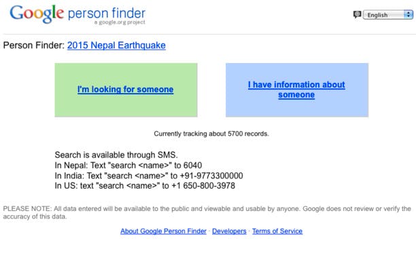Viewport: 416px width, 262px height.
Task: Click the language speech bubble icon
Action: click(x=357, y=14)
